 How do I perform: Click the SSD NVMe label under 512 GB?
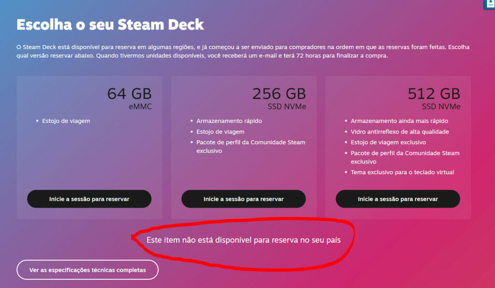tap(440, 107)
